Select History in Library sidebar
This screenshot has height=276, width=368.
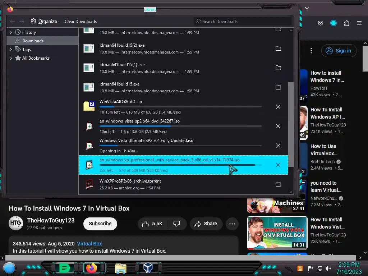coord(29,32)
